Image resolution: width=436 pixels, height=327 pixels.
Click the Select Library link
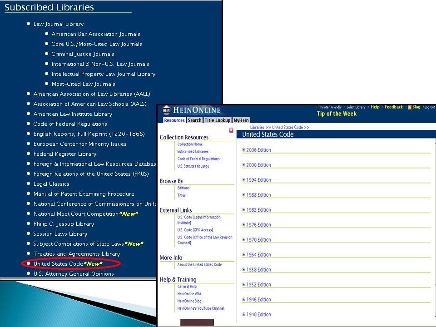pos(356,107)
